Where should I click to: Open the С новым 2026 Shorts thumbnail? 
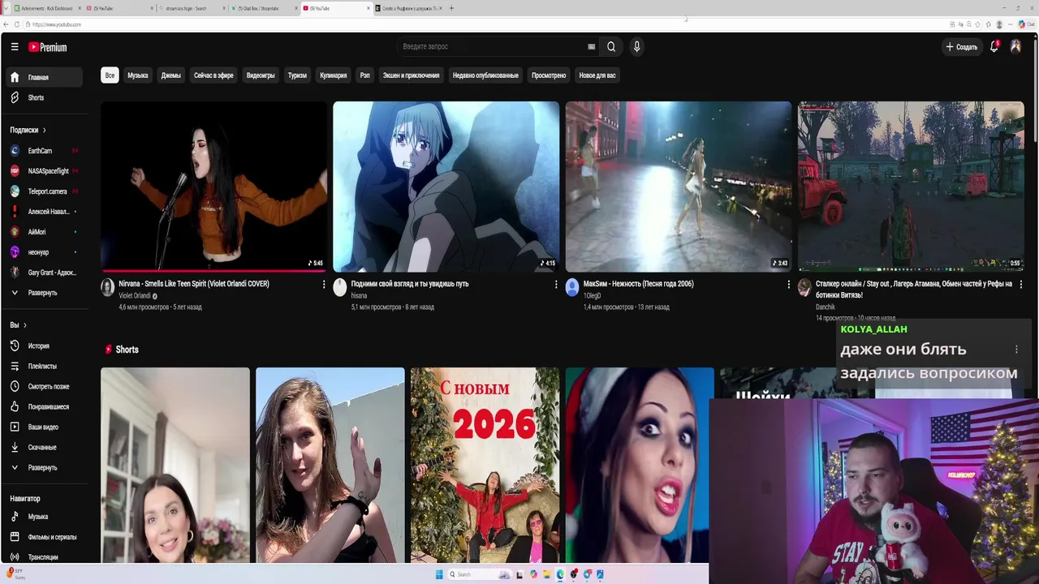[x=485, y=465]
